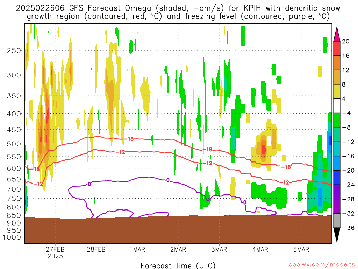This screenshot has height=269, width=358.
Task: Click the 850 pressure level label
Action: [x=14, y=215]
